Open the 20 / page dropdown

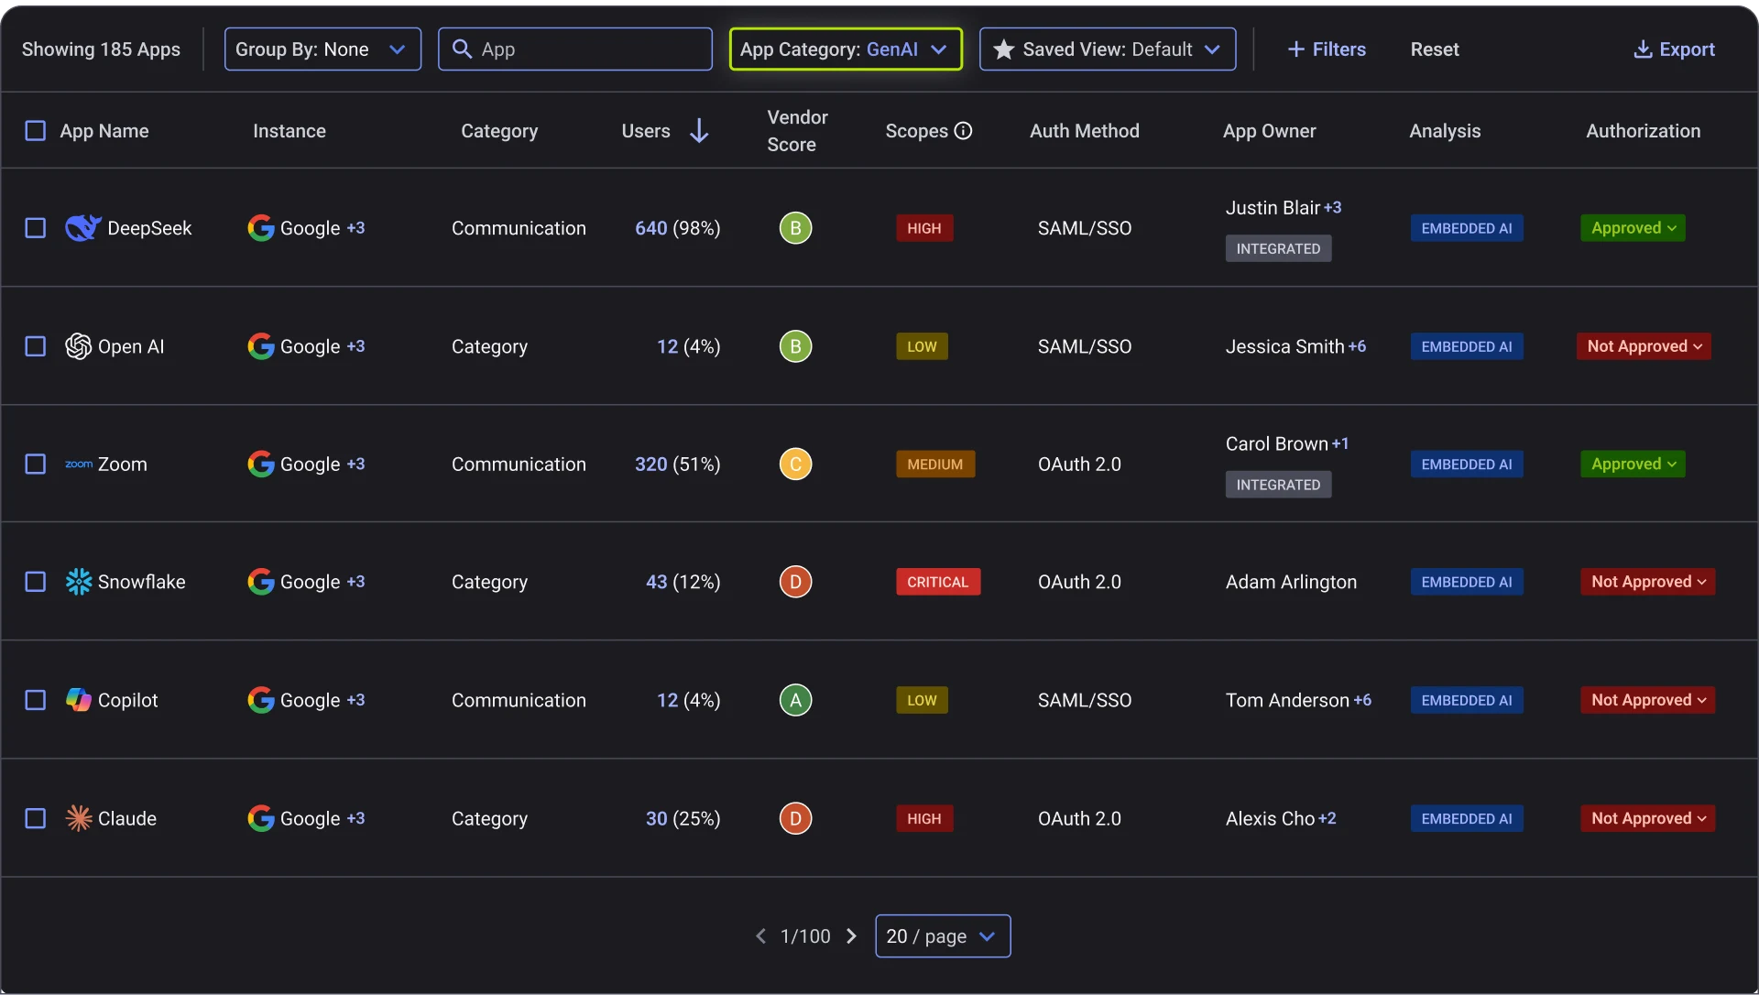(943, 936)
